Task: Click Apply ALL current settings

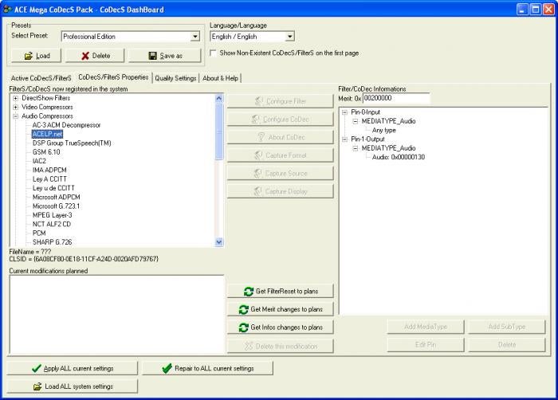Action: (73, 368)
